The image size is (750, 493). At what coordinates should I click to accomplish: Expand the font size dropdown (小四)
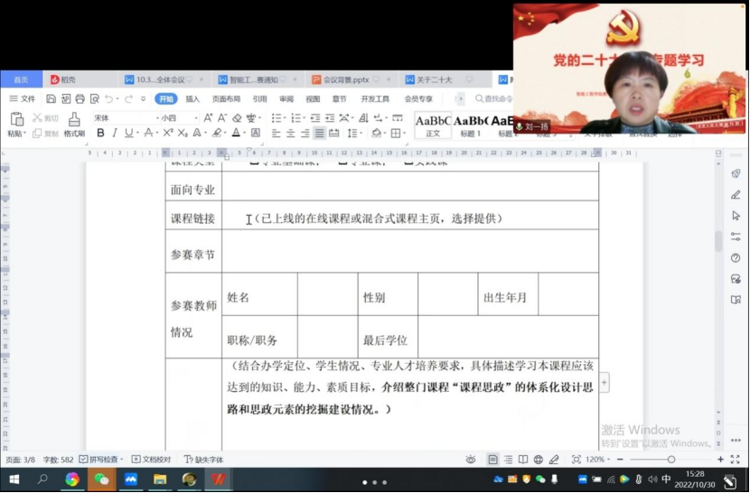coord(178,117)
